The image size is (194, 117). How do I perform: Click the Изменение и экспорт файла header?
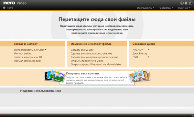91,44
